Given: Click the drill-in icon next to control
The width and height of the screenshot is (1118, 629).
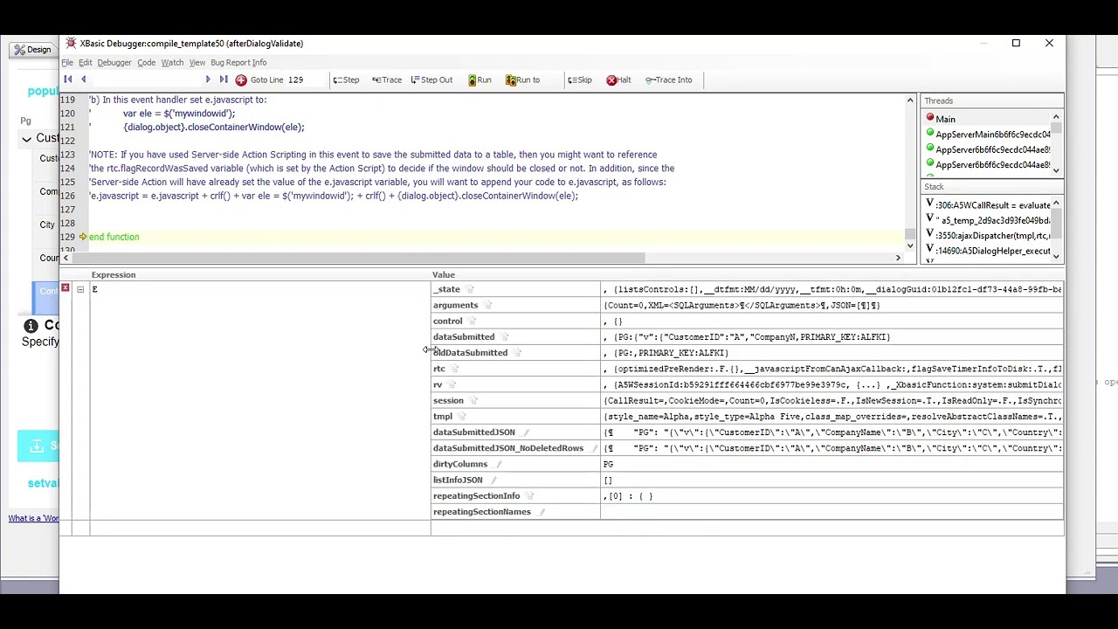Looking at the screenshot, I should click(473, 321).
